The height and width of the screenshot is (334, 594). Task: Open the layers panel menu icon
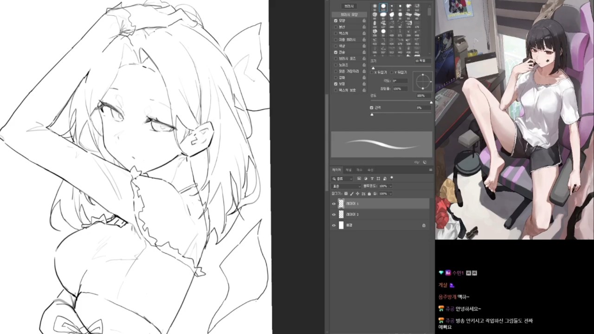coord(431,170)
